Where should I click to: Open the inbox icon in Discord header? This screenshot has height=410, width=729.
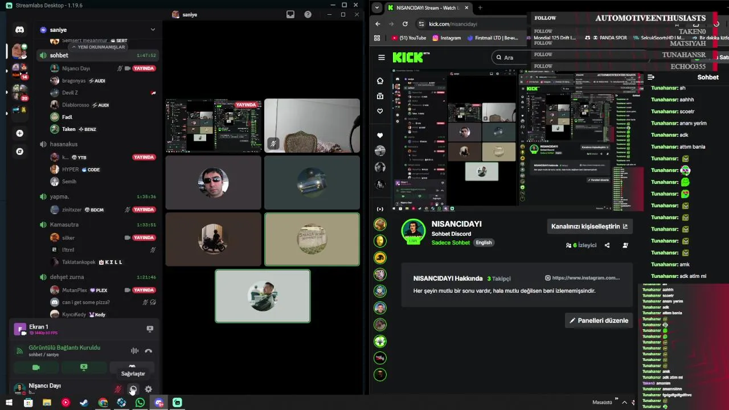pyautogui.click(x=290, y=14)
